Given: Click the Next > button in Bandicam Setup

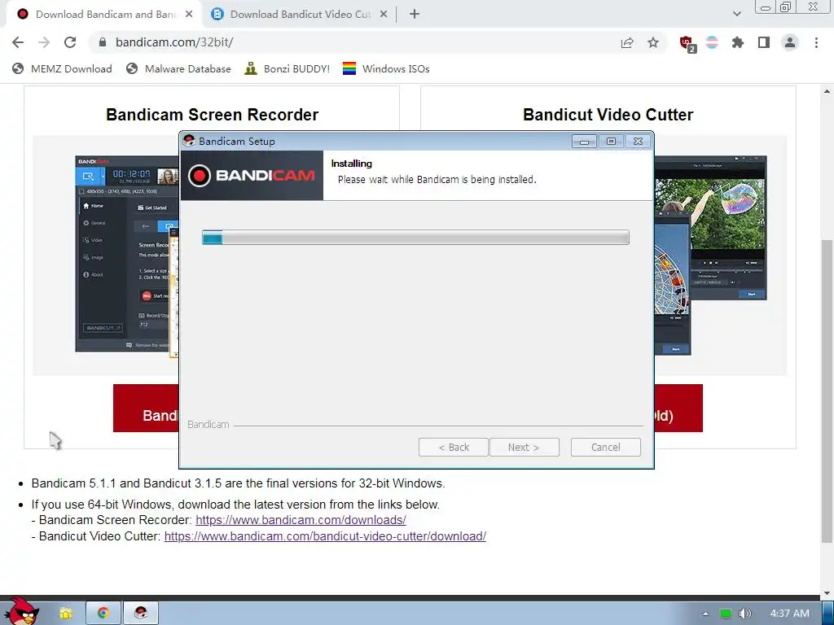Looking at the screenshot, I should click(x=524, y=447).
